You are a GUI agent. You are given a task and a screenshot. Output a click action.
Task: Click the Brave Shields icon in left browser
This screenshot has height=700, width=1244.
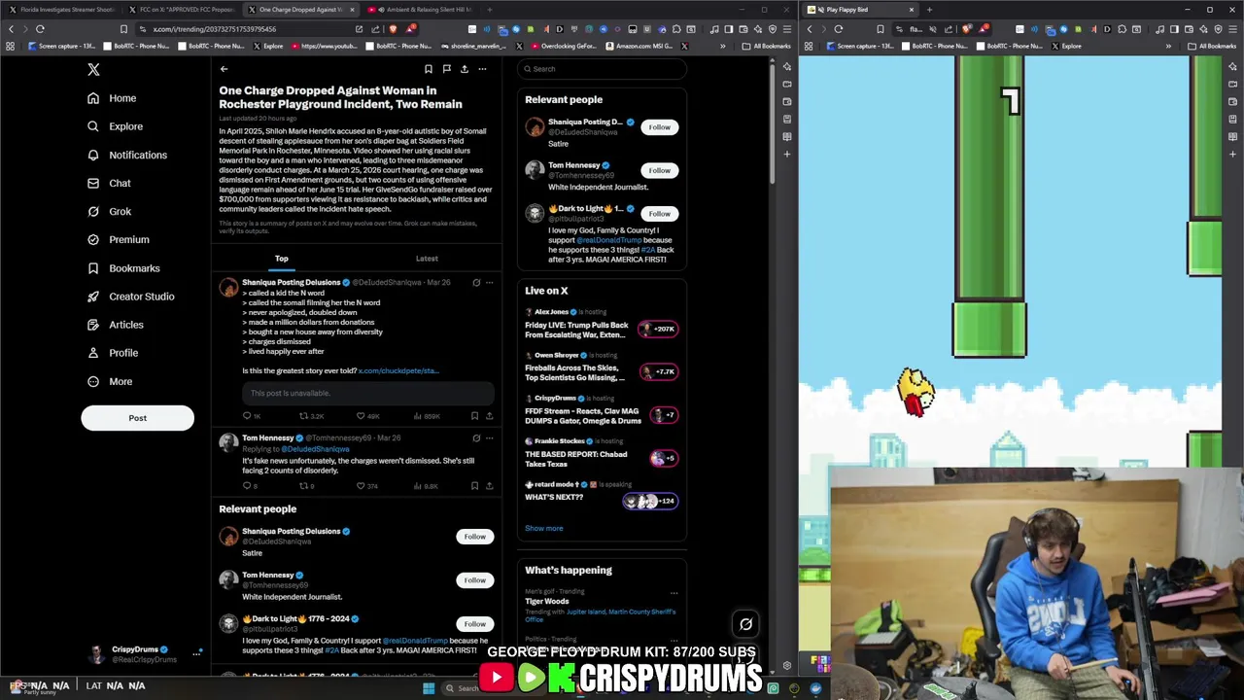(x=393, y=29)
